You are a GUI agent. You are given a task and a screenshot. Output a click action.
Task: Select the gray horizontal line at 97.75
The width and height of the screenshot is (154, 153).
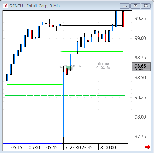click(65, 137)
